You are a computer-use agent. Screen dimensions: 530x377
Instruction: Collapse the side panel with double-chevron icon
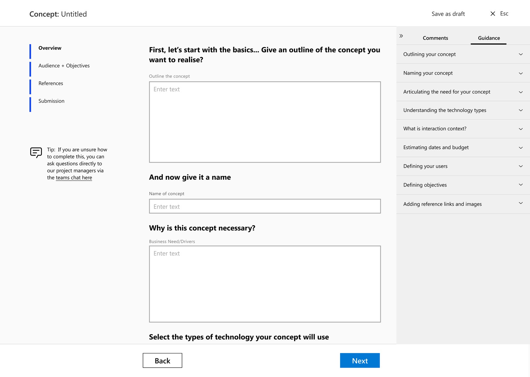pyautogui.click(x=401, y=36)
